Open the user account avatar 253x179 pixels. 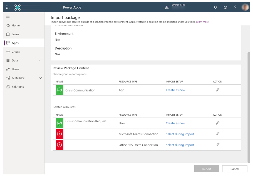pyautogui.click(x=245, y=7)
